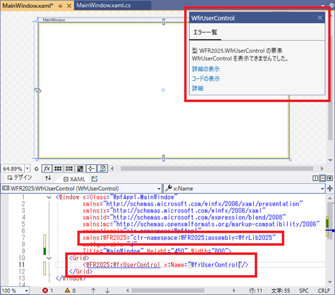Collapse the lower pane
Image resolution: width=335 pixels, height=295 pixels.
(x=330, y=178)
